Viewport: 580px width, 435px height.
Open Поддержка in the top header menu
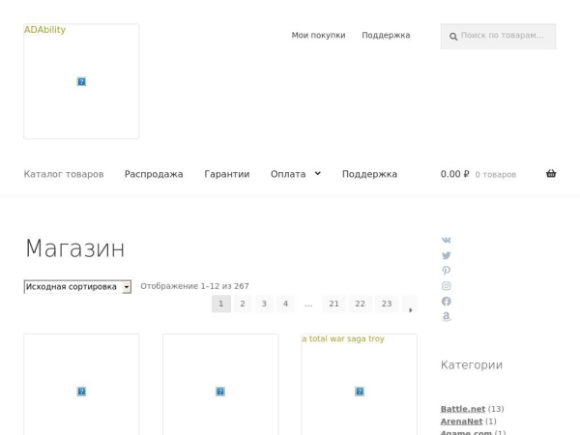[386, 35]
